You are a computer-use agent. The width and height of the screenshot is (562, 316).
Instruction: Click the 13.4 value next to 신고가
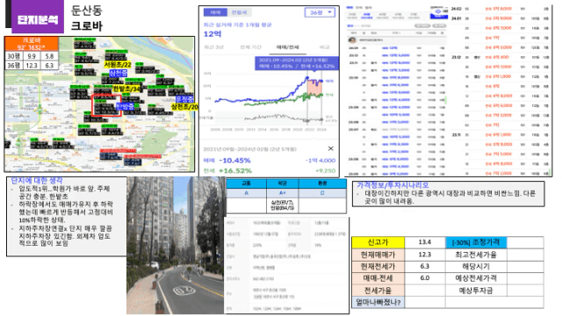pos(425,242)
